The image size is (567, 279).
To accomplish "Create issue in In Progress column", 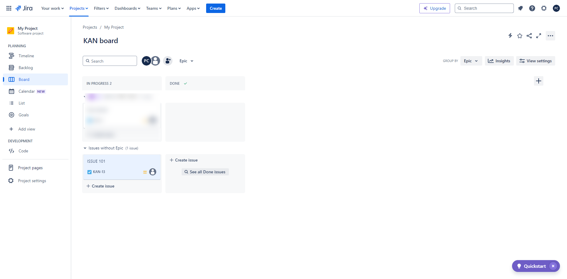I will click(100, 186).
